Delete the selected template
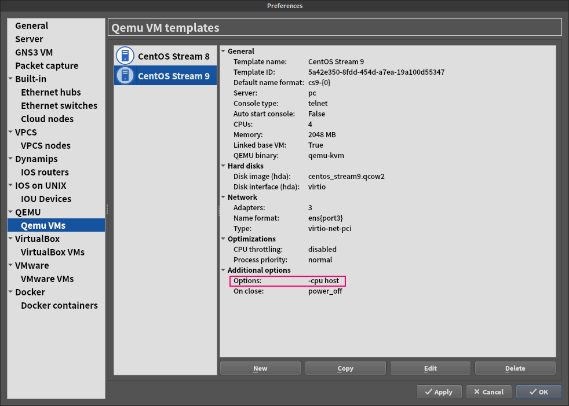The image size is (569, 406). 515,367
